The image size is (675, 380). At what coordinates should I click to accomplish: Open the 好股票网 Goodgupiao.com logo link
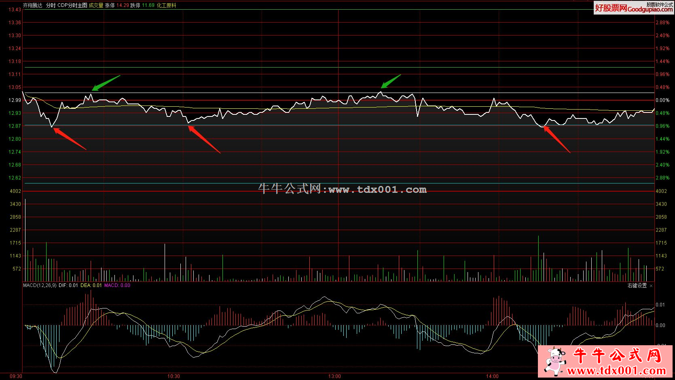click(x=633, y=8)
